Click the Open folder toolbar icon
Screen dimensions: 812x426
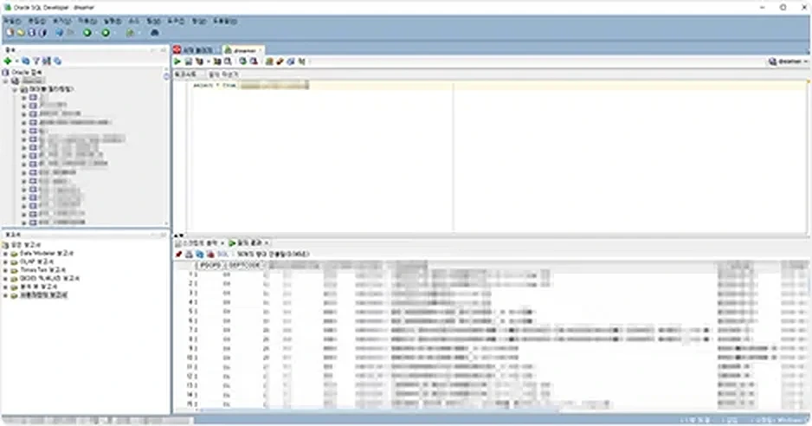pyautogui.click(x=21, y=33)
